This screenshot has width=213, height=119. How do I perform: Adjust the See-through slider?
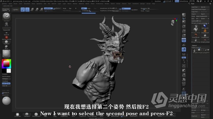tap(168, 1)
